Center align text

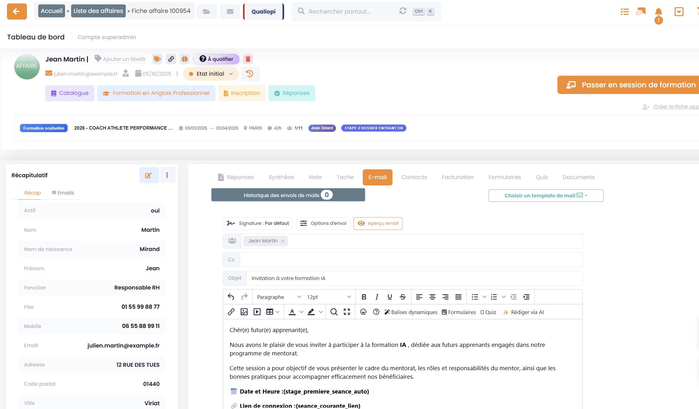coord(432,297)
